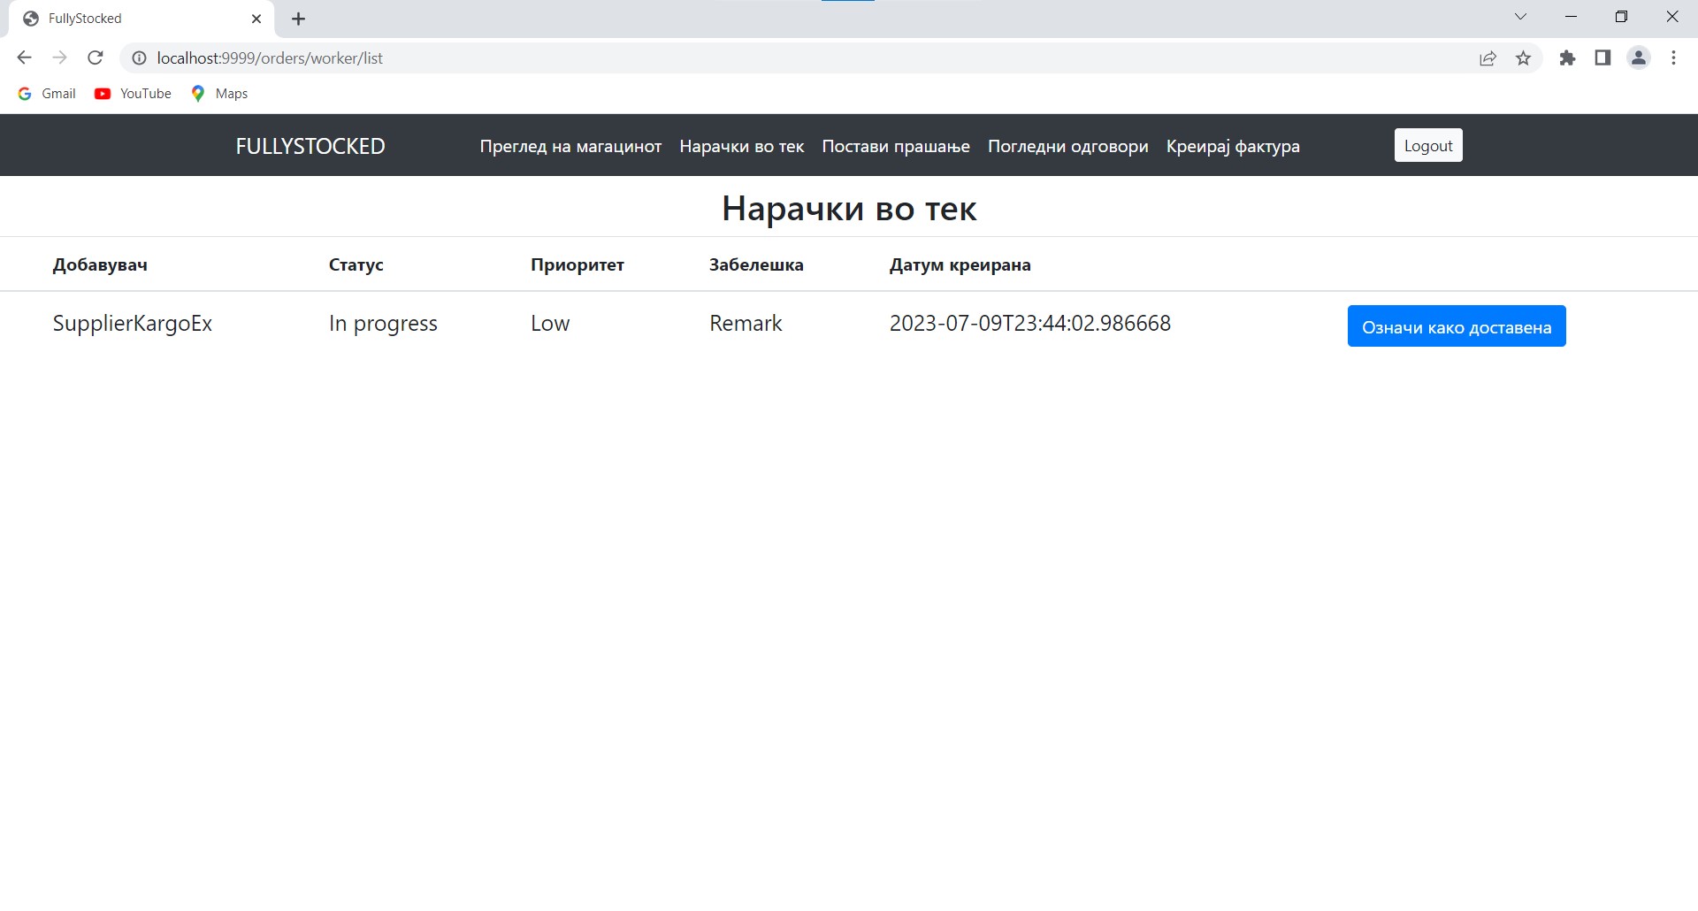Open the Extensions puzzle icon

1567,58
